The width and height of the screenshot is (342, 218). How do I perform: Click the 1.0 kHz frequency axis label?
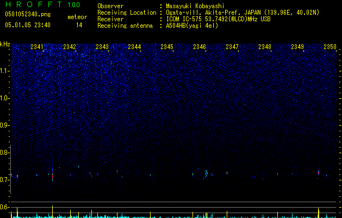click(x=4, y=98)
